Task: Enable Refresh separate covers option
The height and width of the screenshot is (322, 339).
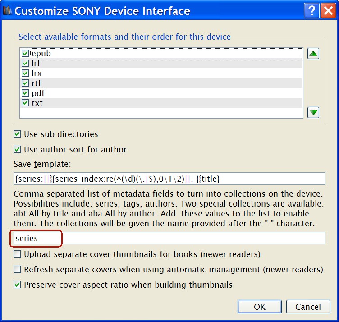Action: [x=17, y=270]
